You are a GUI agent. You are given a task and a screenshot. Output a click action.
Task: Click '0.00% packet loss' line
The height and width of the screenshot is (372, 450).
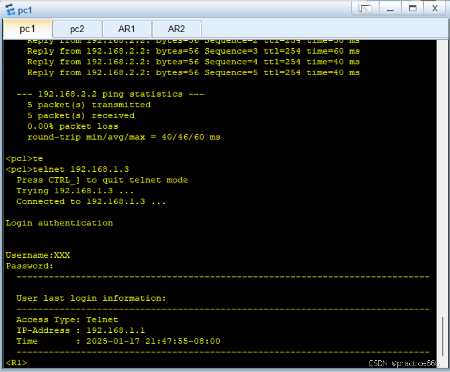tap(72, 126)
